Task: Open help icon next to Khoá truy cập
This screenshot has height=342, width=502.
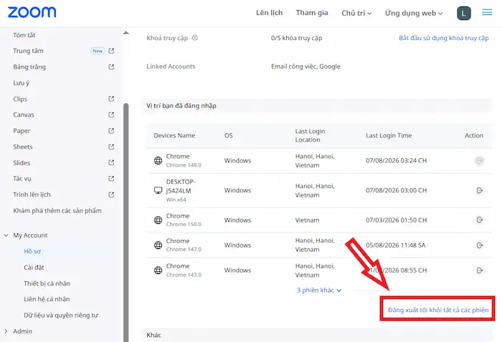Action: pos(194,38)
